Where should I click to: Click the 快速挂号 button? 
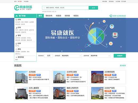click(x=120, y=56)
